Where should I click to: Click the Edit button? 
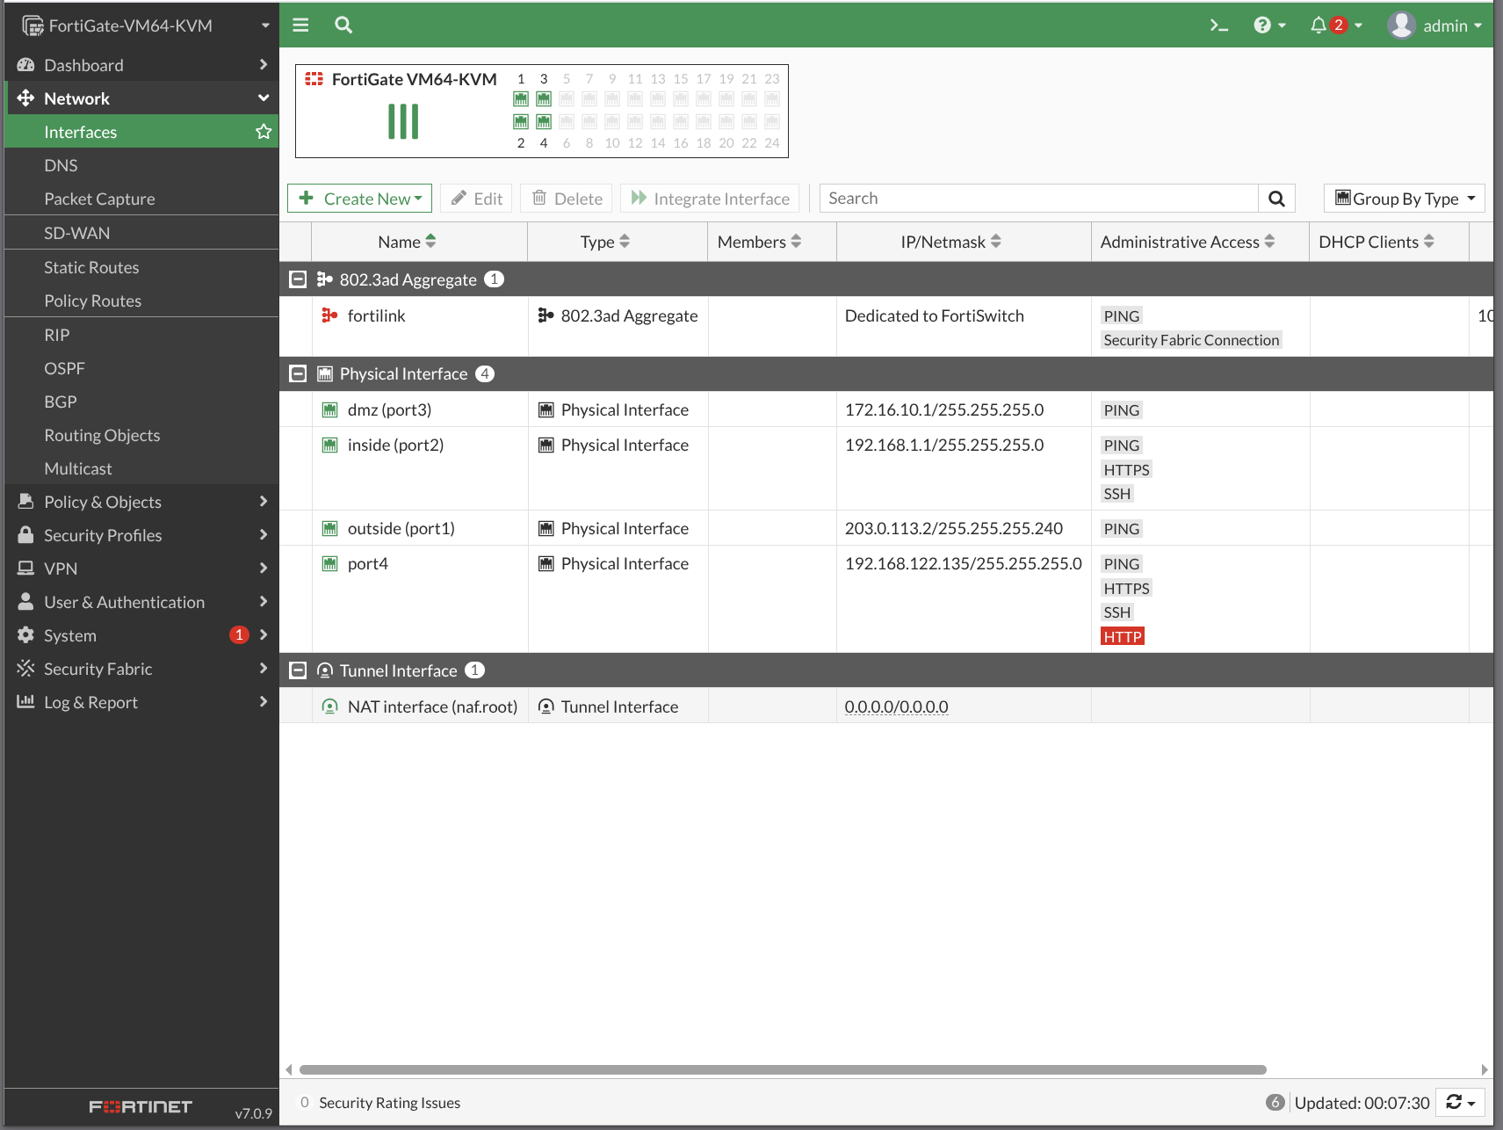477,199
